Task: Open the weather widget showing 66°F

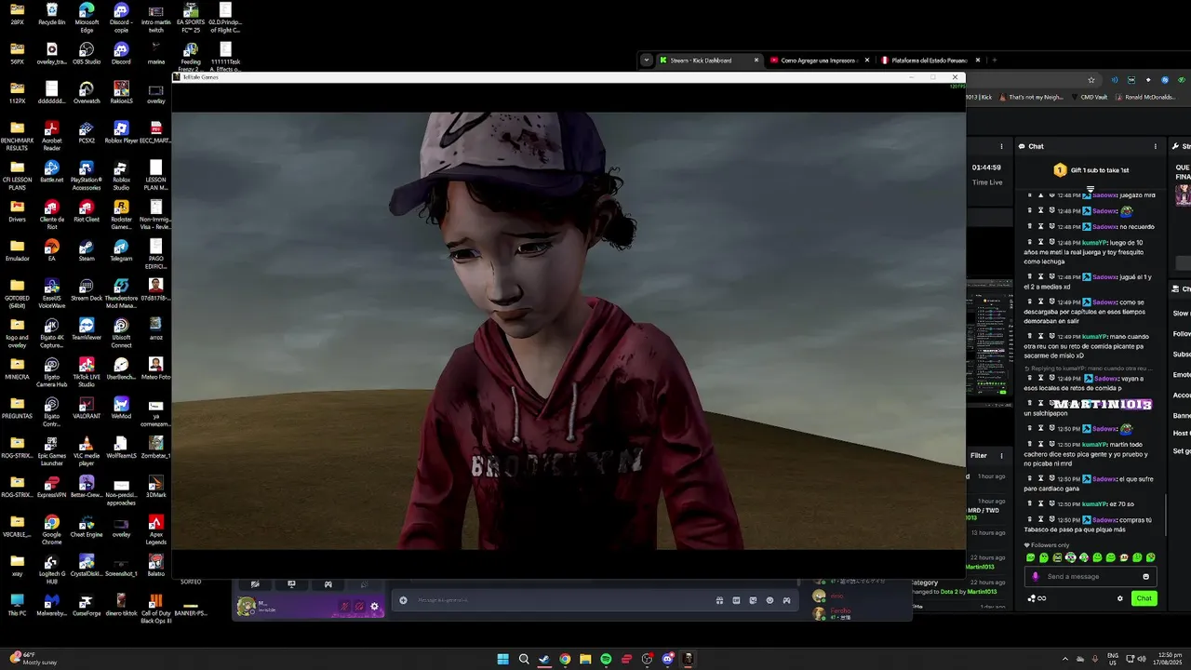Action: (34, 659)
